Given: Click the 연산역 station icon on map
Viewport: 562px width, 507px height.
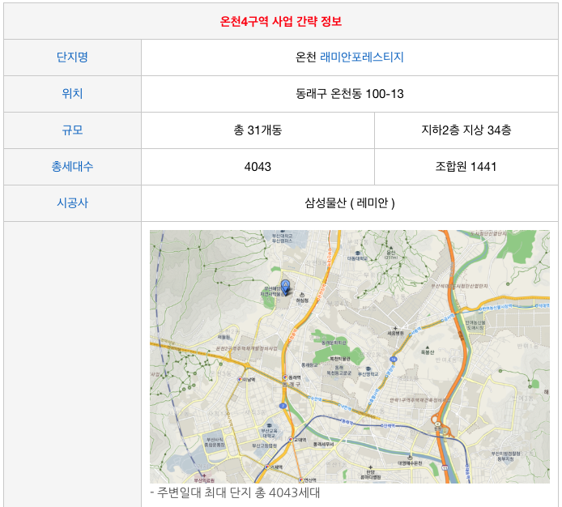Looking at the screenshot, I should tap(301, 479).
